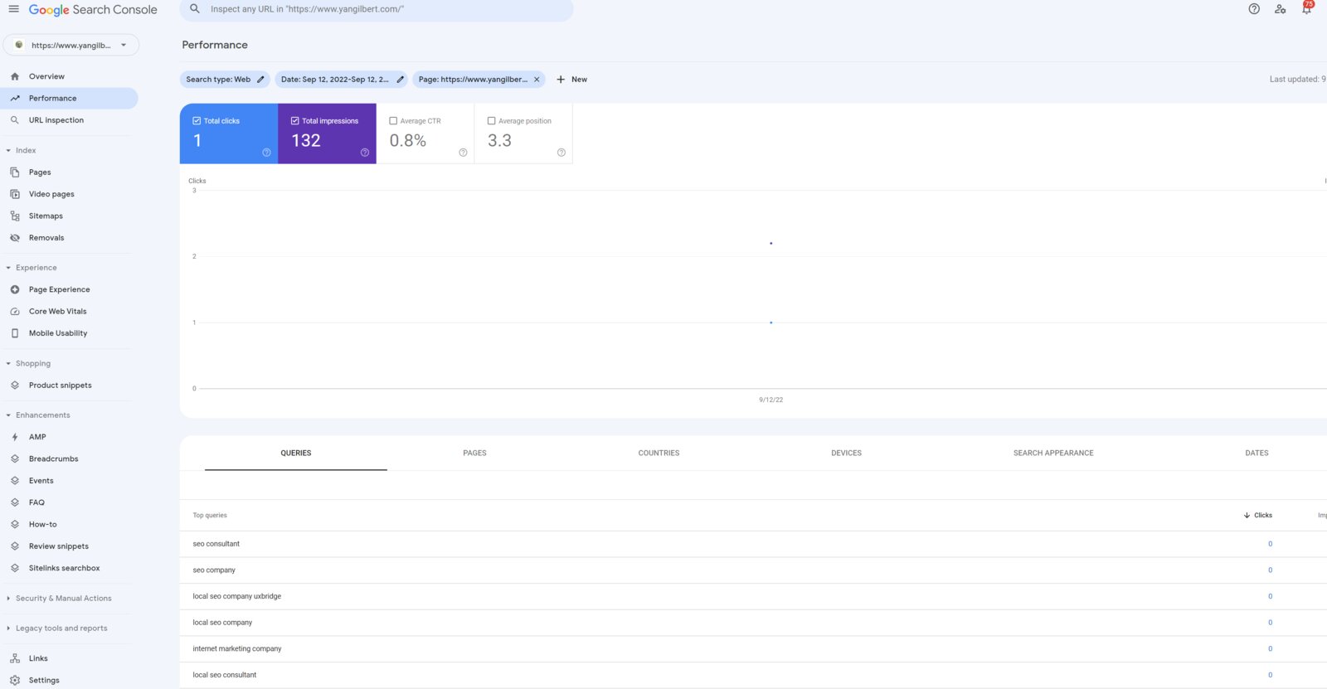The height and width of the screenshot is (689, 1327).
Task: Switch to the Search Appearance tab
Action: (1053, 454)
